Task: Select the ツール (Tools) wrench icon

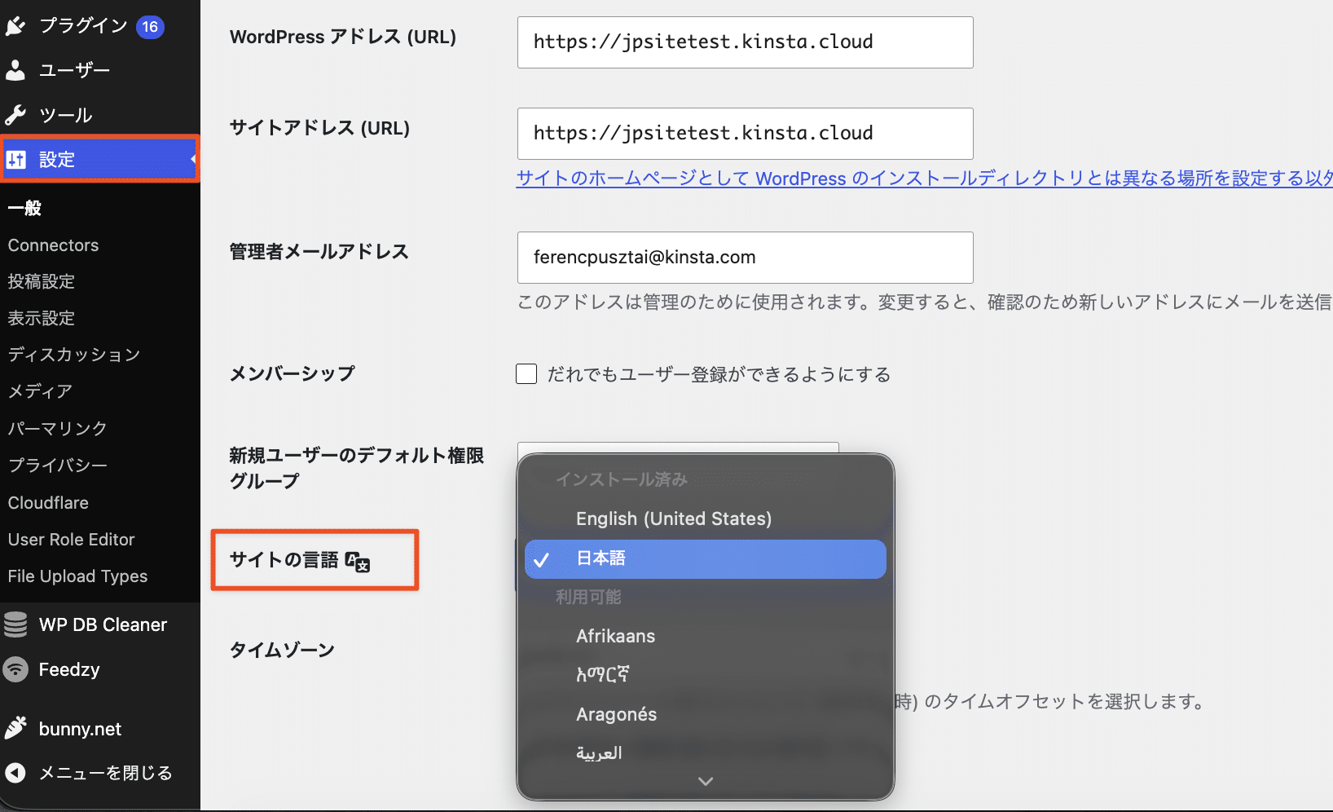Action: tap(16, 114)
